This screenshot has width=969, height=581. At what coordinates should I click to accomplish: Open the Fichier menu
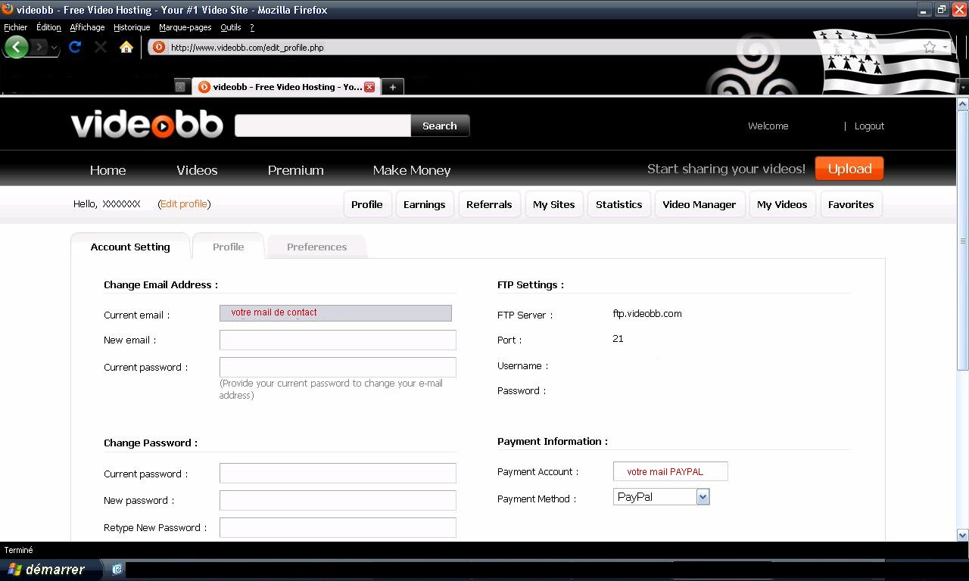click(15, 27)
